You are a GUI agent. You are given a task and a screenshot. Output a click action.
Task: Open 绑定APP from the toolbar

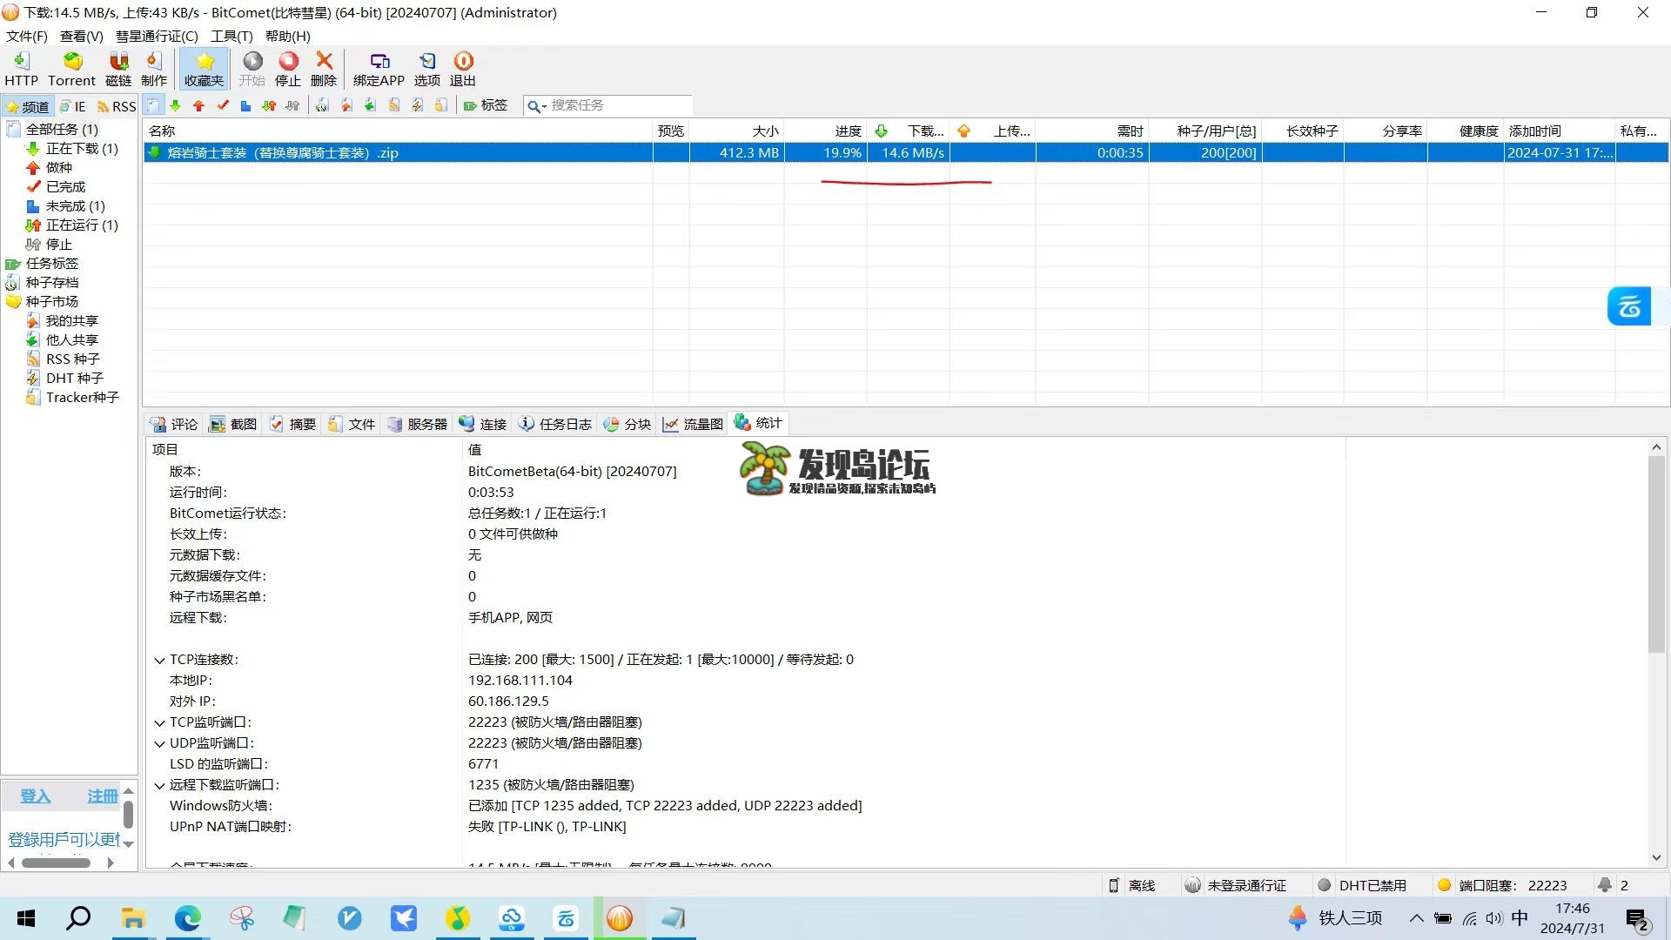[379, 69]
